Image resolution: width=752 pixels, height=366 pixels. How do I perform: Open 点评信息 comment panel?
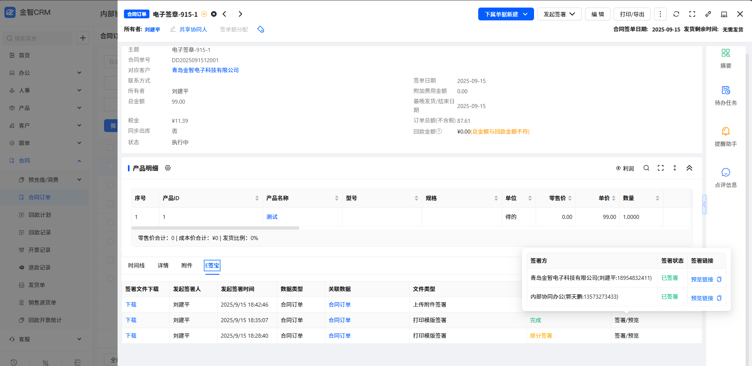[725, 177]
